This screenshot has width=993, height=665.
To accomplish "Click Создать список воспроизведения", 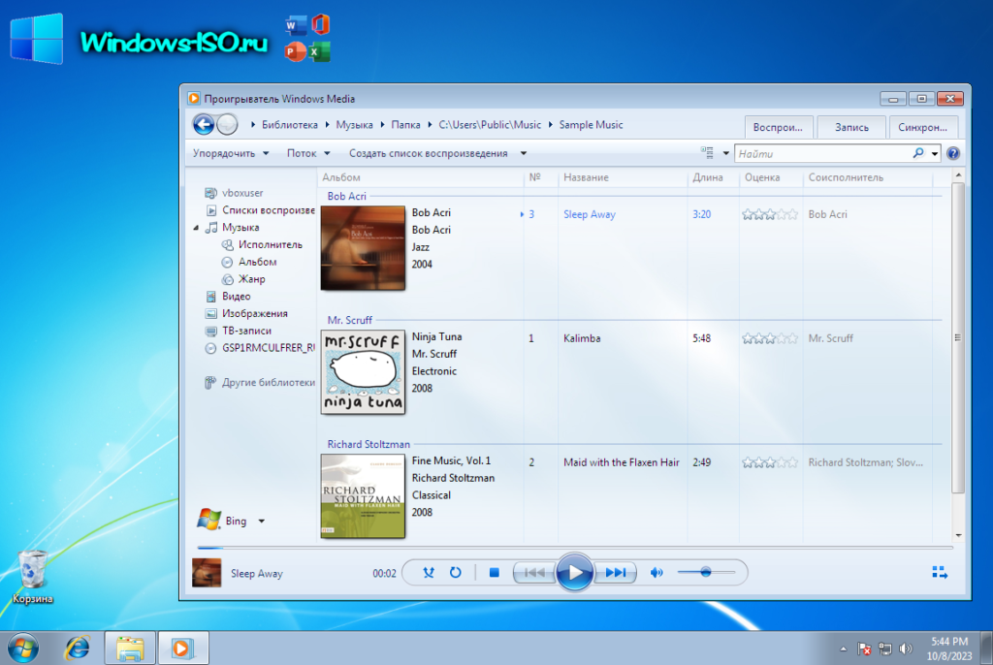I will [428, 153].
